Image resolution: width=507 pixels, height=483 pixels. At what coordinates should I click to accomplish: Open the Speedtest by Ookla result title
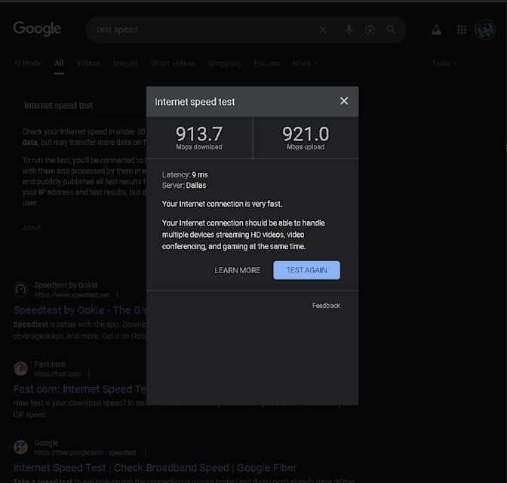(81, 310)
